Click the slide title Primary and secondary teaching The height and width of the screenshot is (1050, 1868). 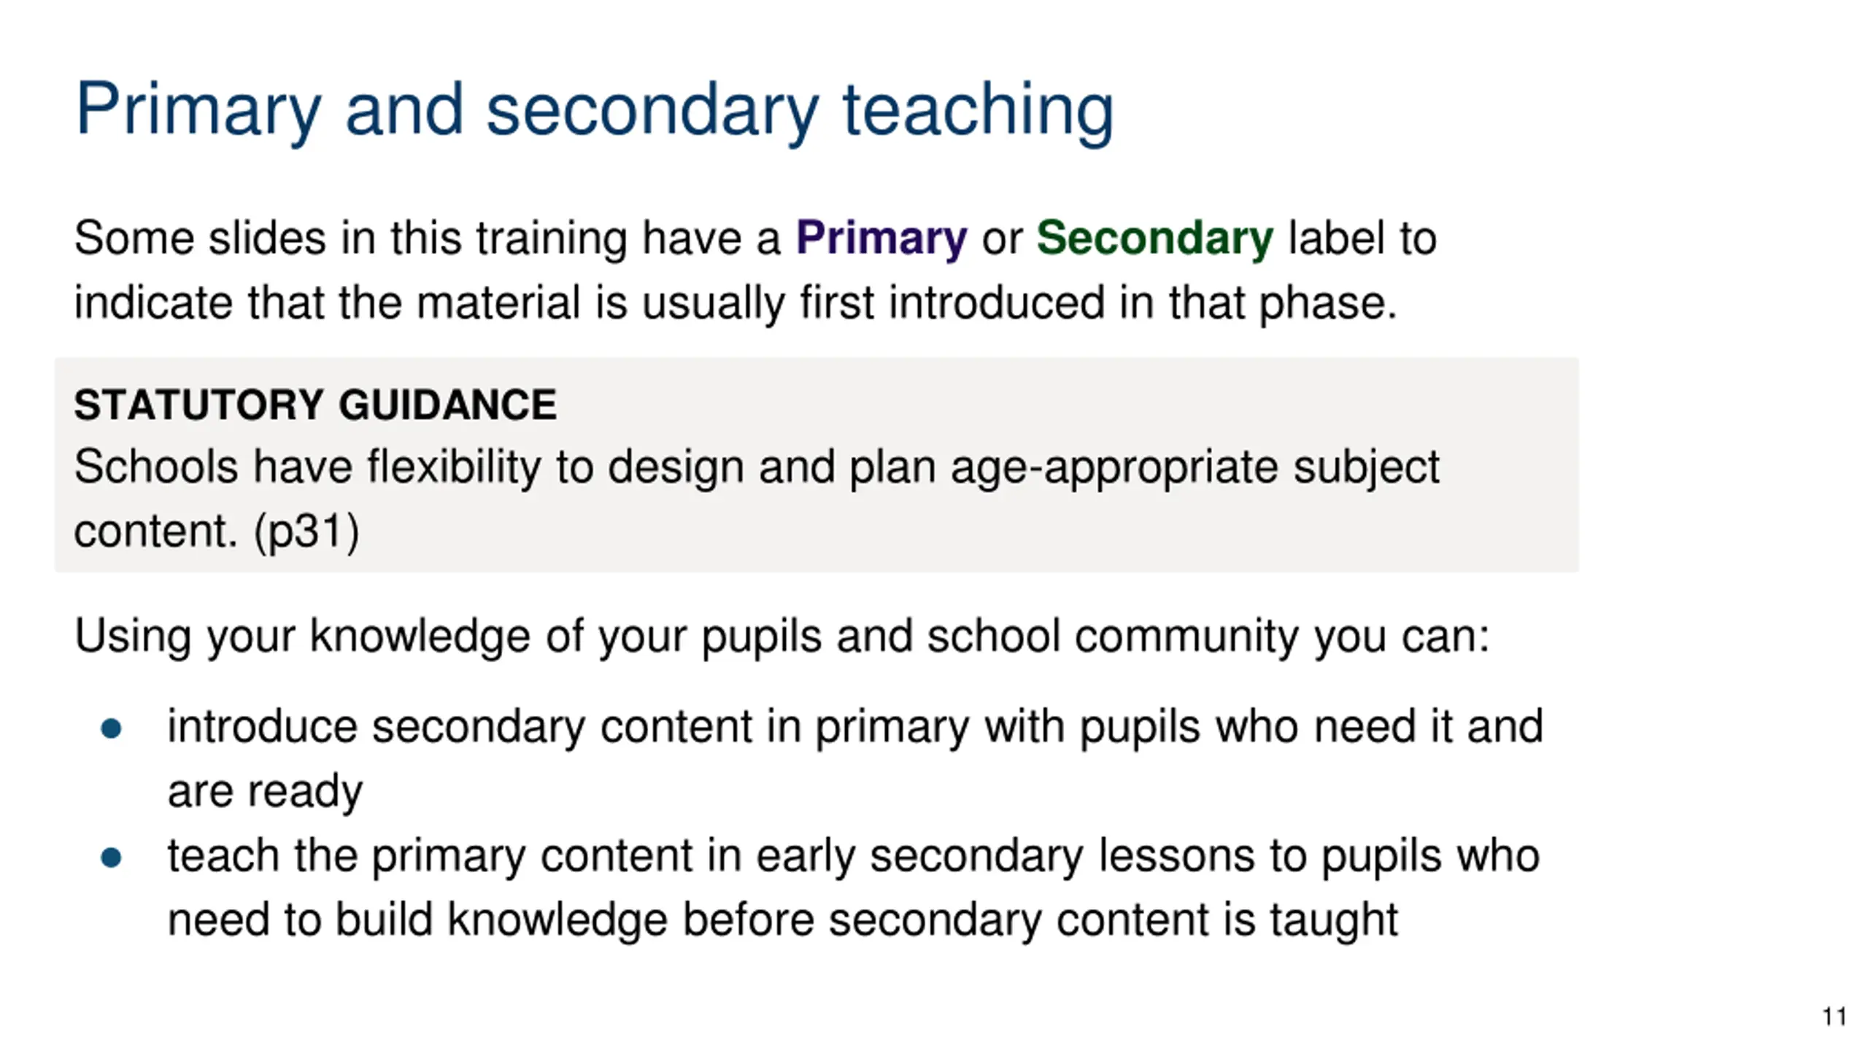(594, 111)
